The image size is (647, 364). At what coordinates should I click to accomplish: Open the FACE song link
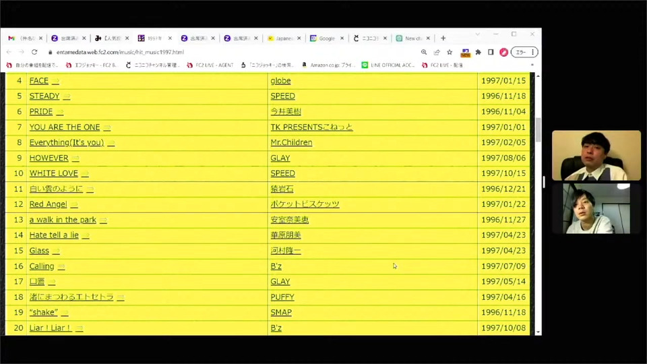(x=39, y=81)
